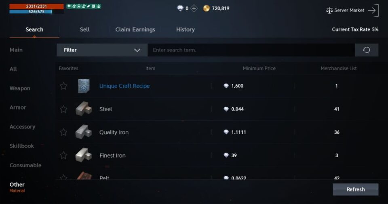Select the Quality Iron item icon
Image resolution: width=388 pixels, height=204 pixels.
point(84,132)
